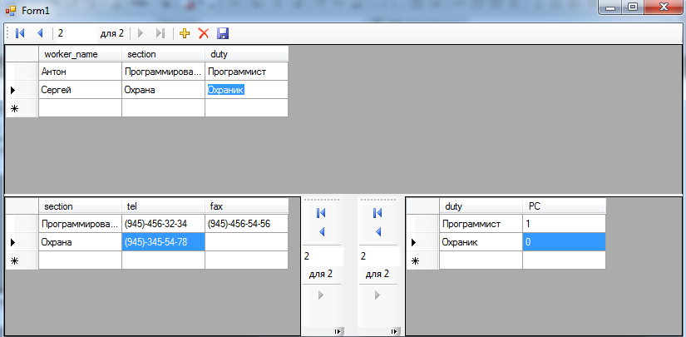Select cell Сергей
Image resolution: width=686 pixels, height=337 pixels.
coord(80,90)
